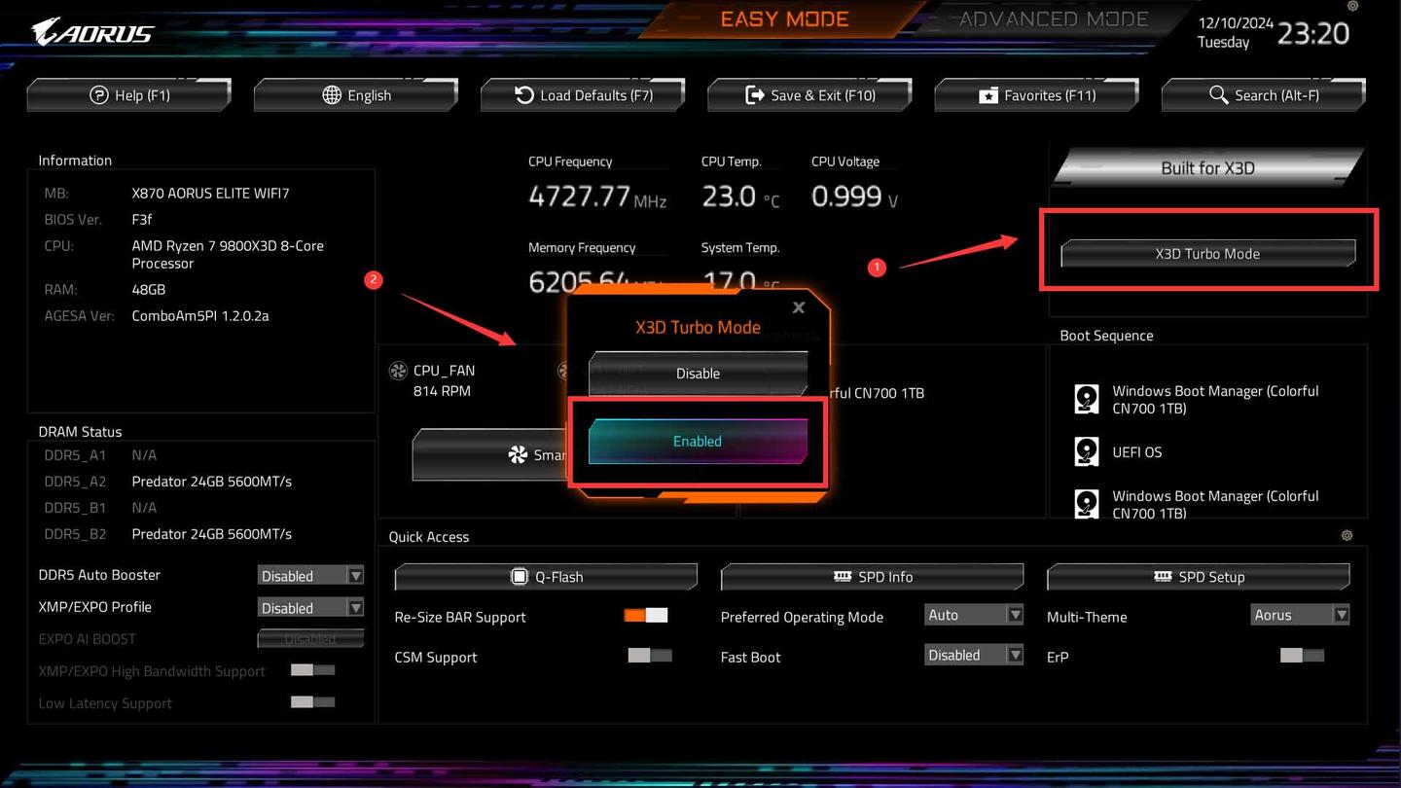Viewport: 1401px width, 788px height.
Task: Click Save & Exit (F10)
Action: [x=809, y=94]
